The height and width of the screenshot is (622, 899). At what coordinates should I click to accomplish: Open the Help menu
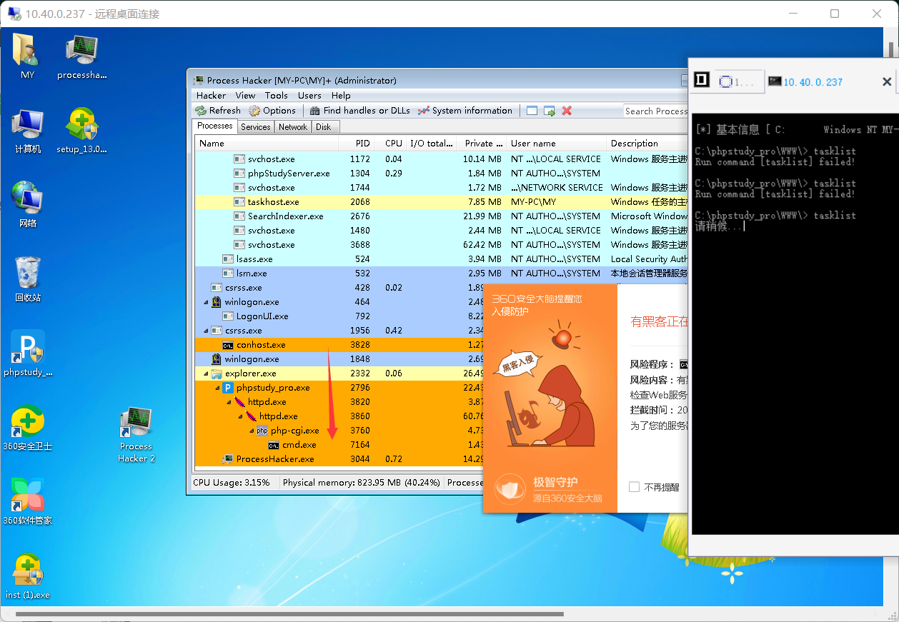(x=341, y=95)
